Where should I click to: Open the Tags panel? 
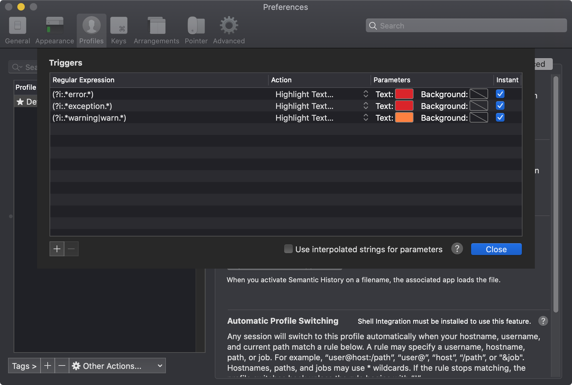coord(24,366)
